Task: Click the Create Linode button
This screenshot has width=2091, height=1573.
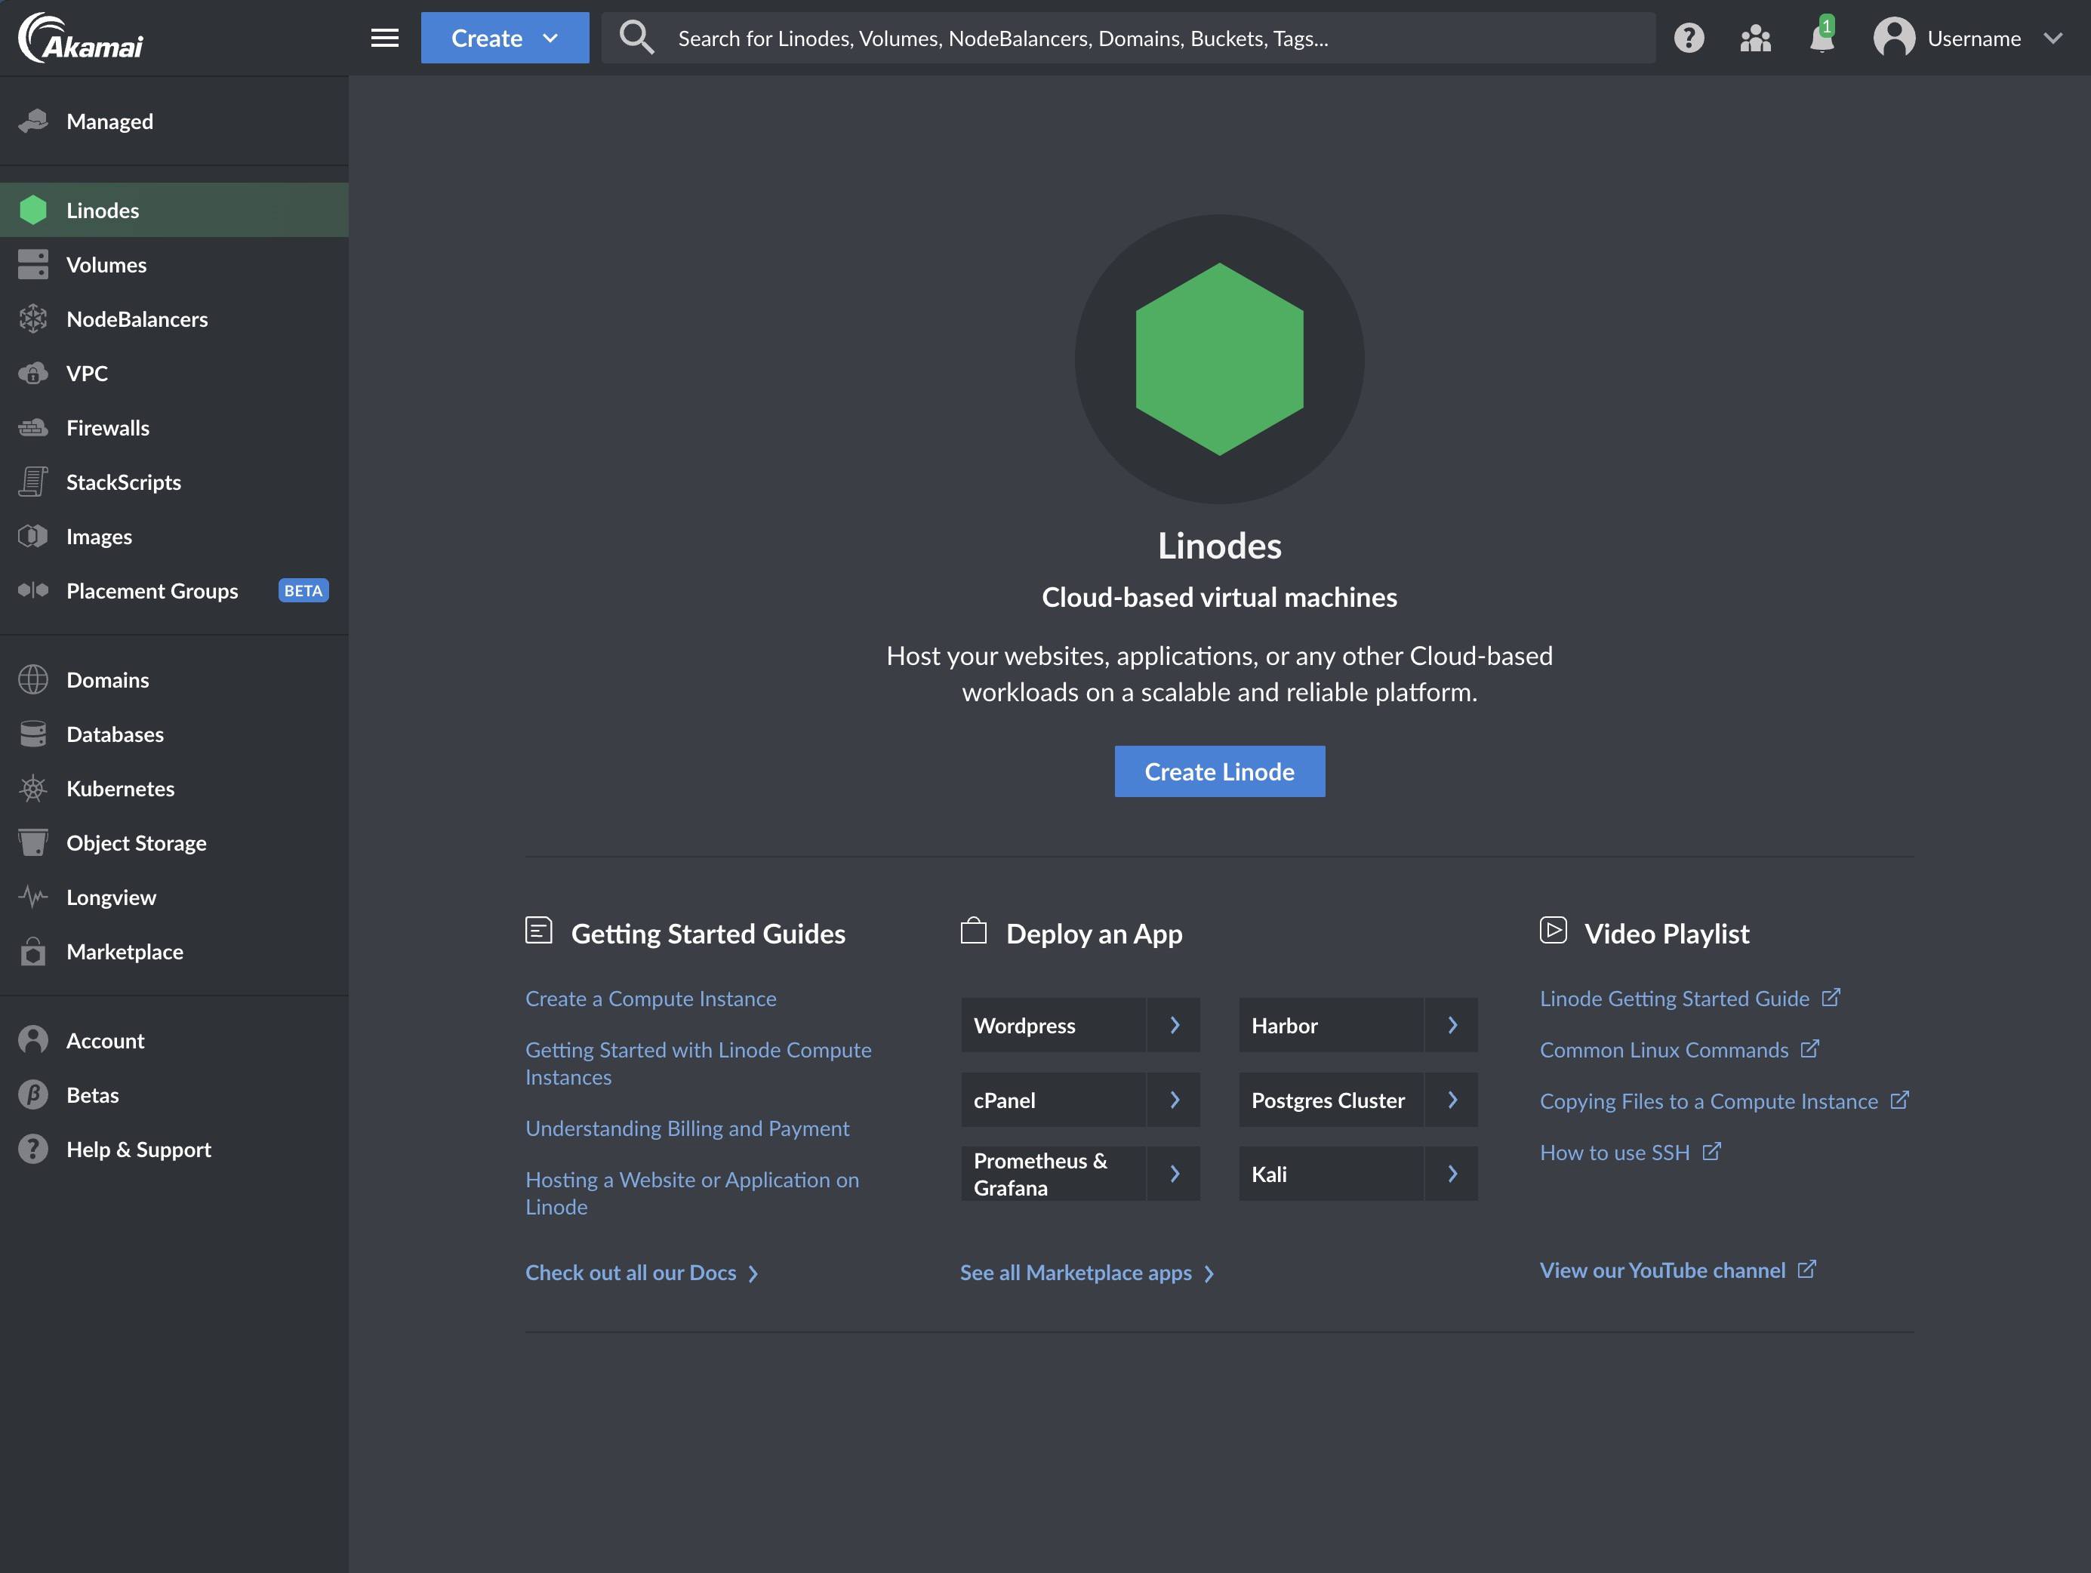Action: click(x=1219, y=771)
